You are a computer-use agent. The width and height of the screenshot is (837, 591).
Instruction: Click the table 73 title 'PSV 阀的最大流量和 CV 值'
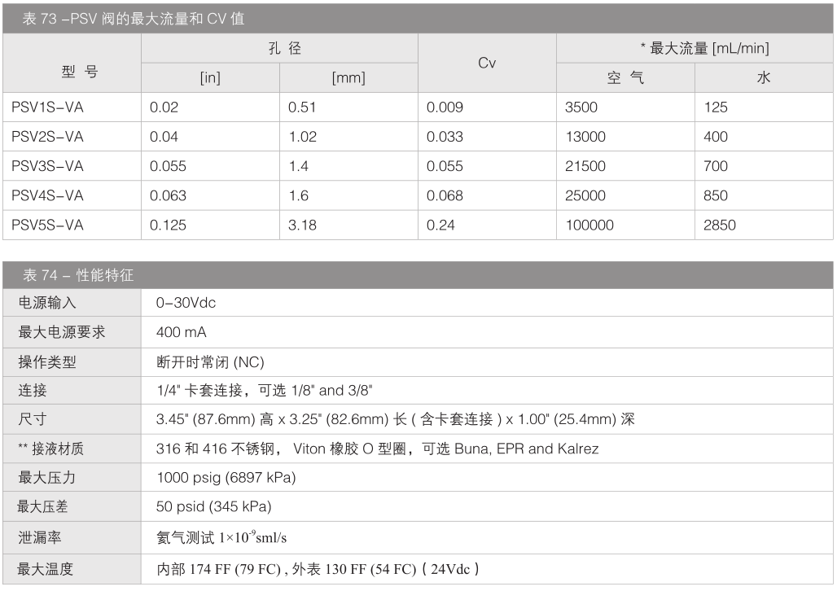pyautogui.click(x=157, y=19)
